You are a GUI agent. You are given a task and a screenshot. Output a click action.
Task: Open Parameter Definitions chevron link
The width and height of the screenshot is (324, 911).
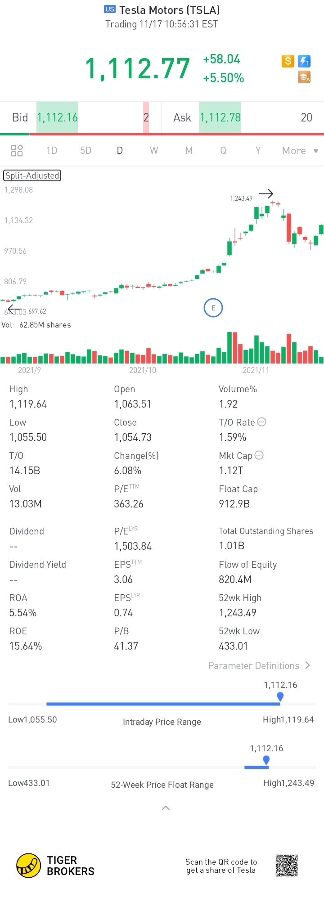(259, 665)
